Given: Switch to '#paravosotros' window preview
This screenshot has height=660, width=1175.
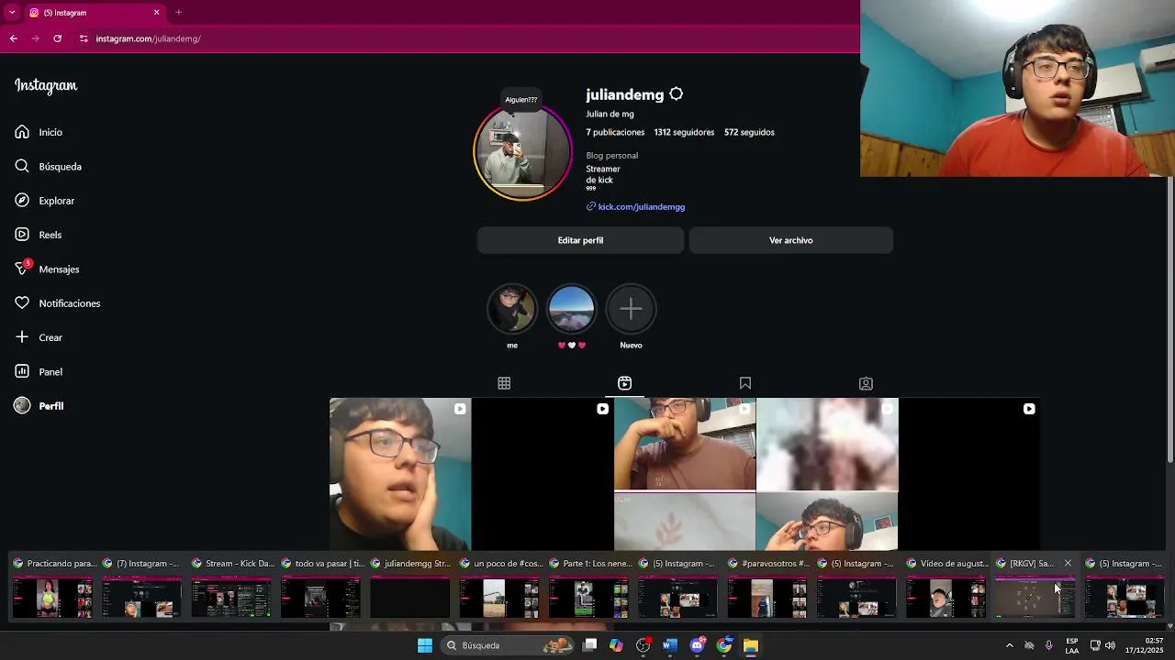Looking at the screenshot, I should 767,589.
